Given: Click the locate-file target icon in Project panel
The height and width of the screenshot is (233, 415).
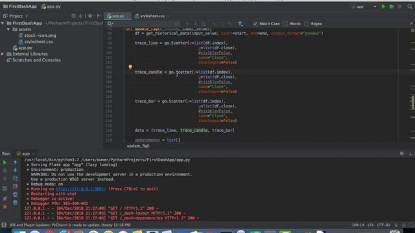Looking at the screenshot, I should [x=73, y=16].
